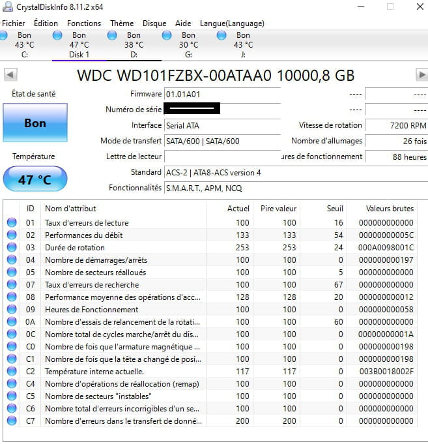This screenshot has height=444, width=428.
Task: Select the G: drive tab
Action: [x=188, y=45]
